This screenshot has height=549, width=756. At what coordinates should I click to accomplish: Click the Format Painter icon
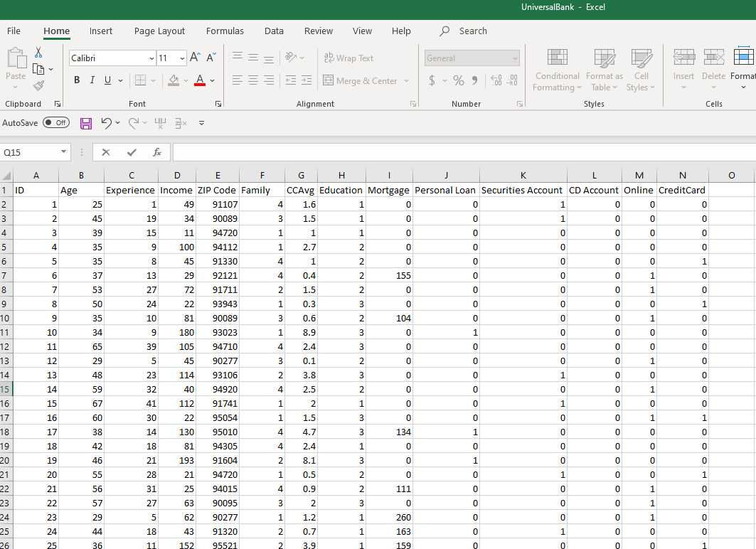click(x=39, y=85)
